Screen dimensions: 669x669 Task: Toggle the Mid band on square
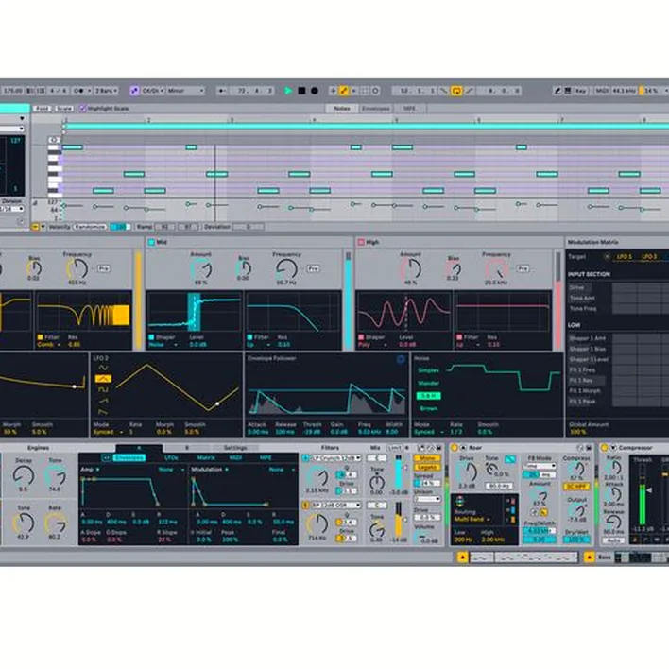pos(151,242)
